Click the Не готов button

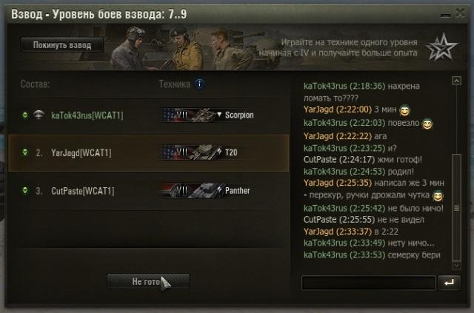(148, 281)
